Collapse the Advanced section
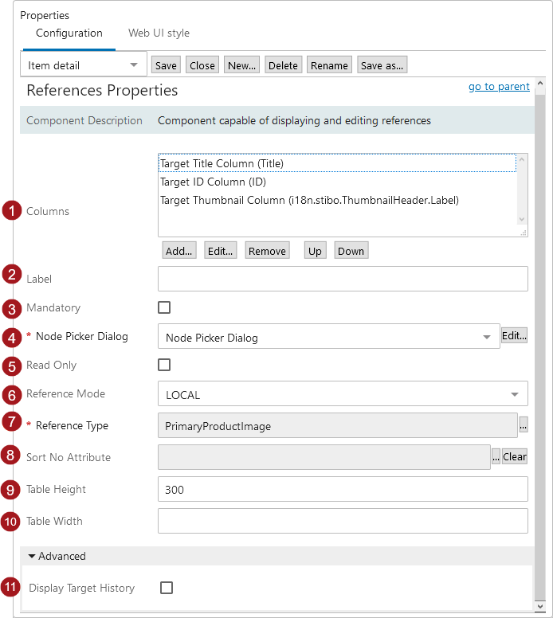 57,556
